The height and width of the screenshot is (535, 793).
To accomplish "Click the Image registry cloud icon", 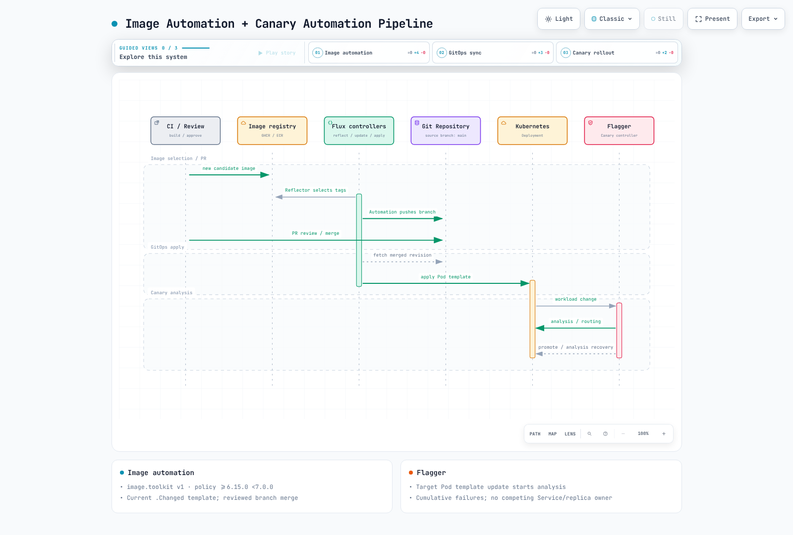I will pos(243,122).
